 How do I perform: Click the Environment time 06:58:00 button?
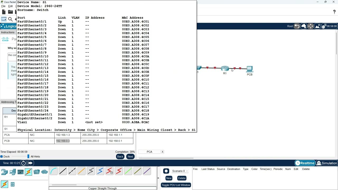[329, 26]
